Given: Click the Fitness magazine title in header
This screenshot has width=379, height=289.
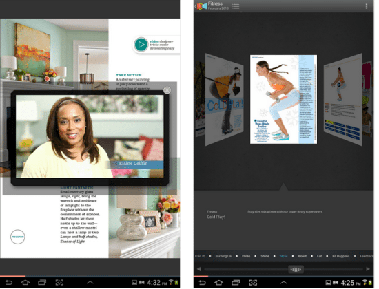Looking at the screenshot, I should (215, 3).
